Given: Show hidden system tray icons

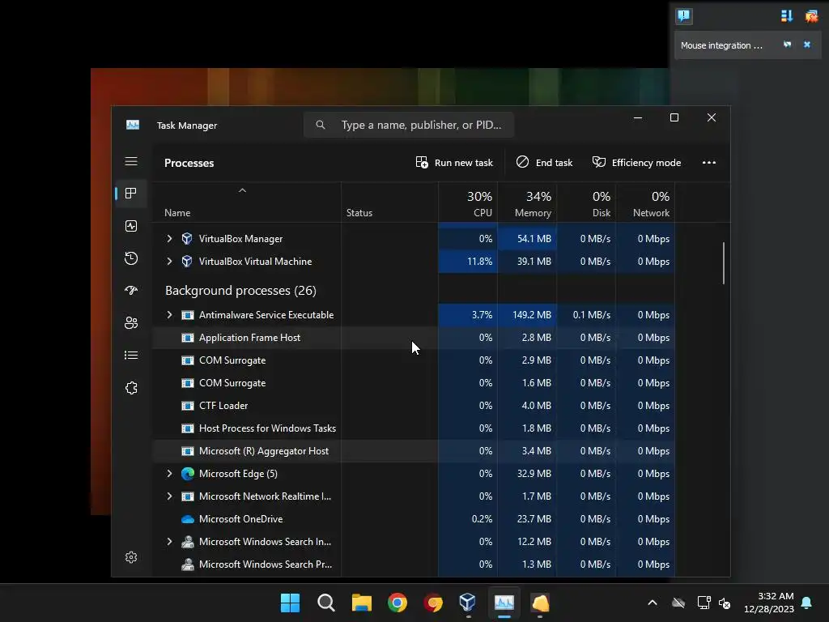Looking at the screenshot, I should (x=653, y=603).
